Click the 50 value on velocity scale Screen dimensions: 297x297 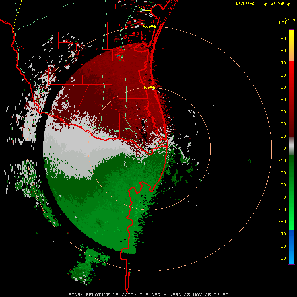click(283, 87)
